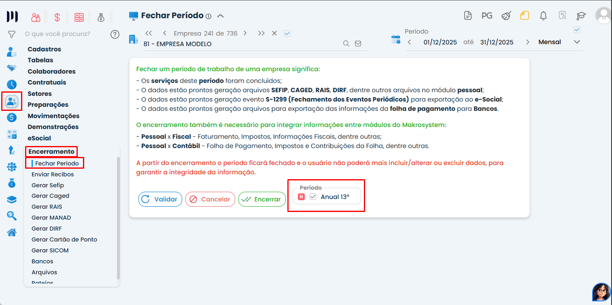Click the document search toolbar icon
The width and height of the screenshot is (612, 305).
(563, 16)
